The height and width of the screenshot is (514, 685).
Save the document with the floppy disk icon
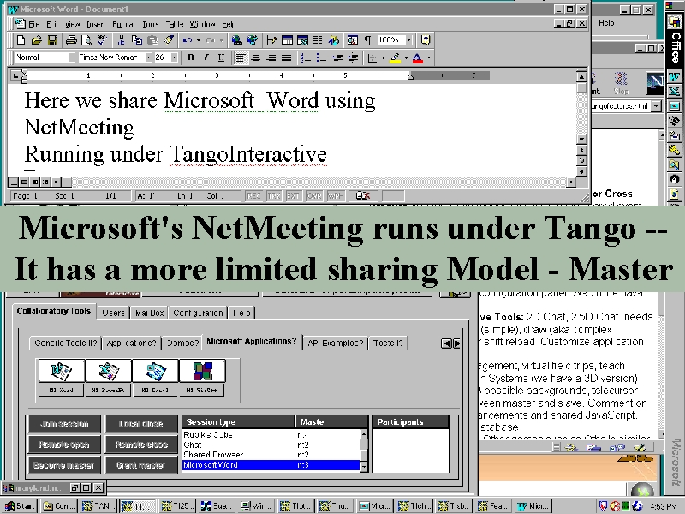point(52,40)
